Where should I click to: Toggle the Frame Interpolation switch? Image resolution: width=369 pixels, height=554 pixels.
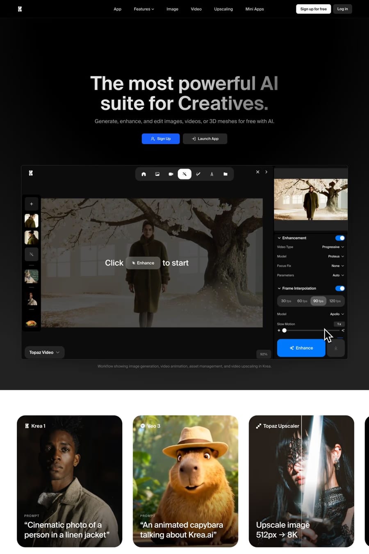(x=340, y=288)
